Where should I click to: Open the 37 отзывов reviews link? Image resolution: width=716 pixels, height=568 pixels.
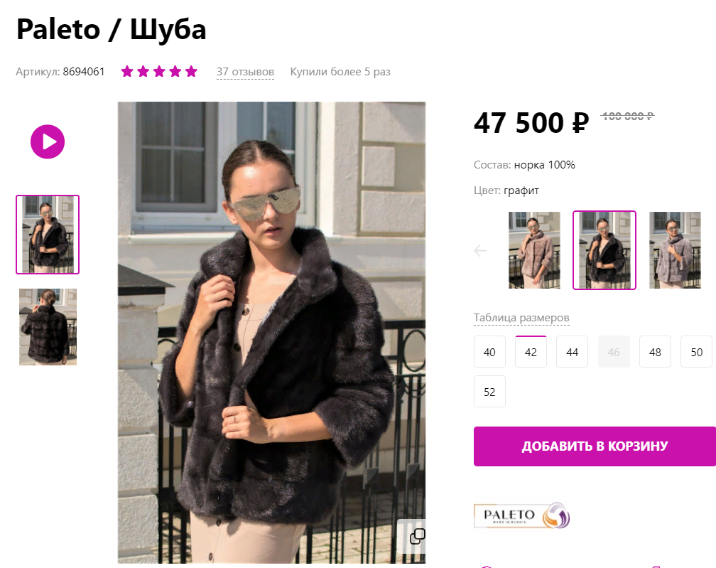pos(245,73)
